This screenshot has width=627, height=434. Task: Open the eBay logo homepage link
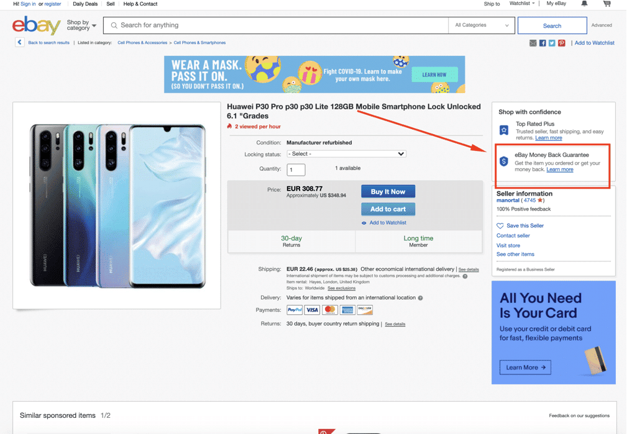[x=37, y=25]
